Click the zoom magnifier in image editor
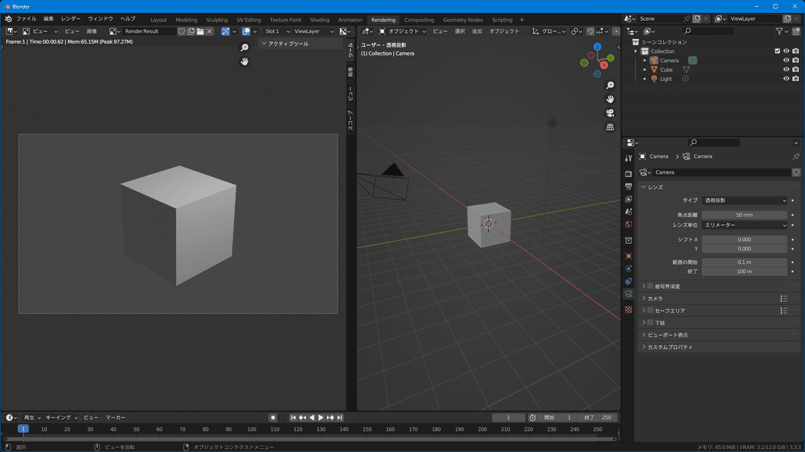The height and width of the screenshot is (452, 805). tap(245, 47)
